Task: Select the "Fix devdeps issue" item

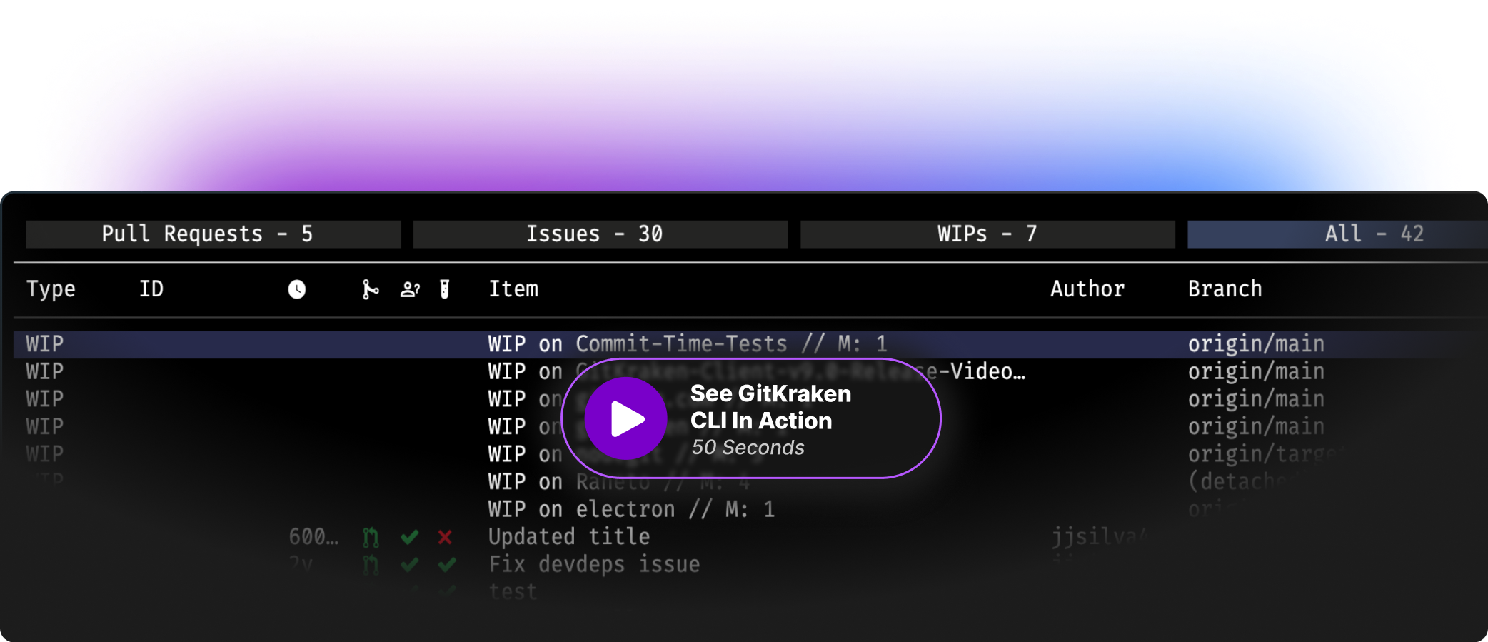Action: point(594,565)
